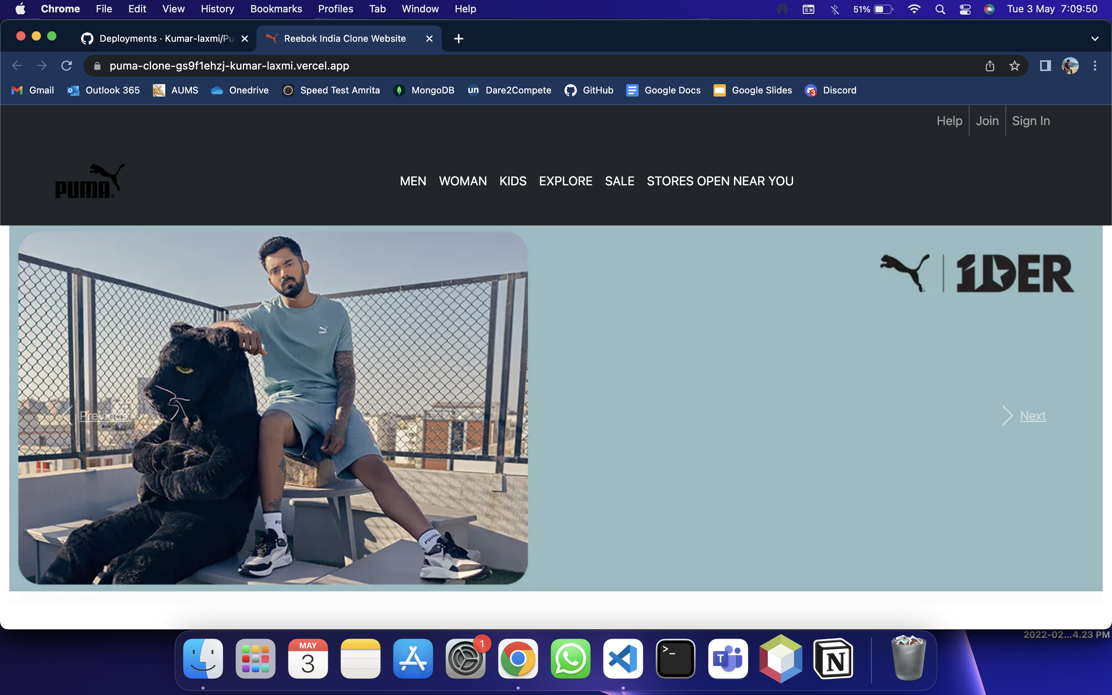Screen dimensions: 1112x695
Task: Expand the tab search chevron
Action: (1095, 39)
